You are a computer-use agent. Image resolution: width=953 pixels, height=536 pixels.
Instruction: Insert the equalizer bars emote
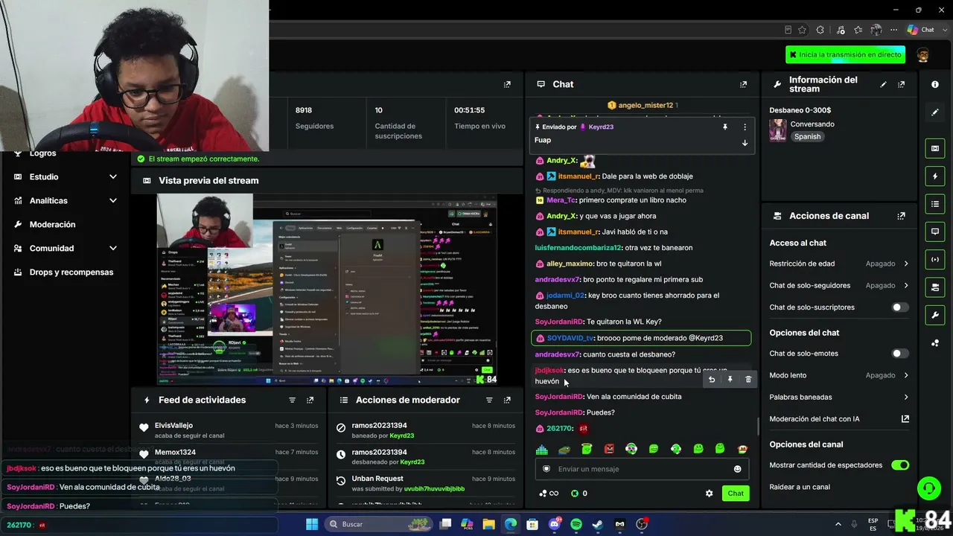click(x=542, y=449)
